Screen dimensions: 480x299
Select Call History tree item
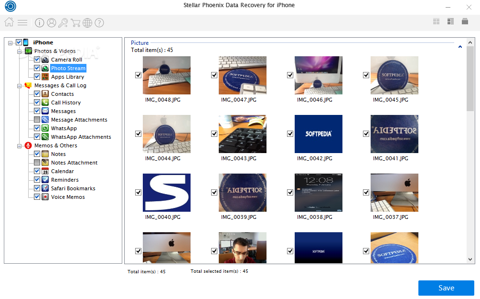tap(66, 103)
